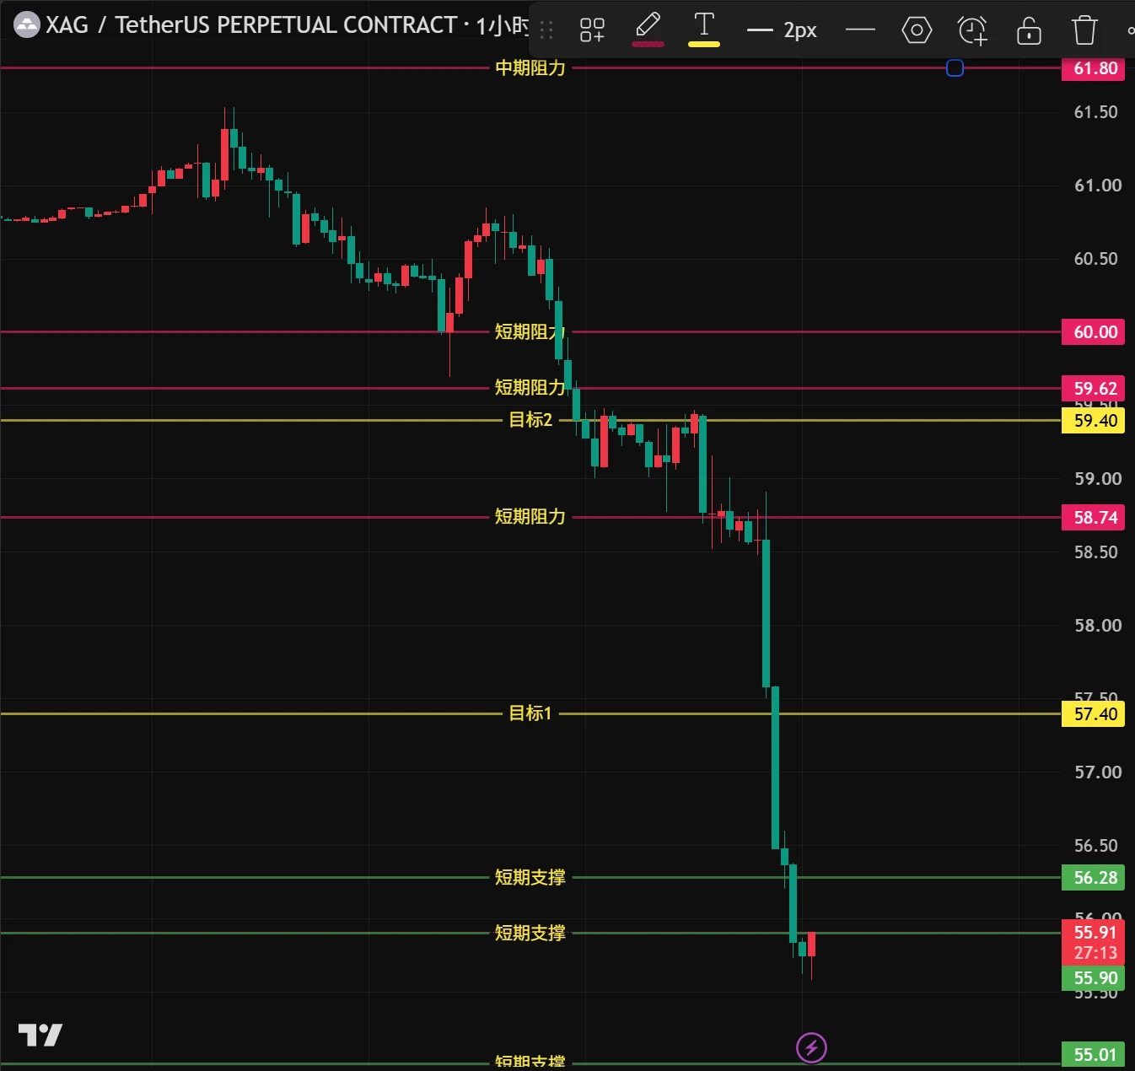Select the 短期支撑 label on the 56.28 line
1135x1071 pixels.
point(530,878)
